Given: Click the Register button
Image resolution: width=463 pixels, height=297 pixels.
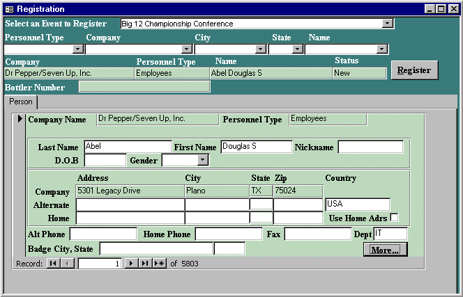Looking at the screenshot, I should point(414,70).
